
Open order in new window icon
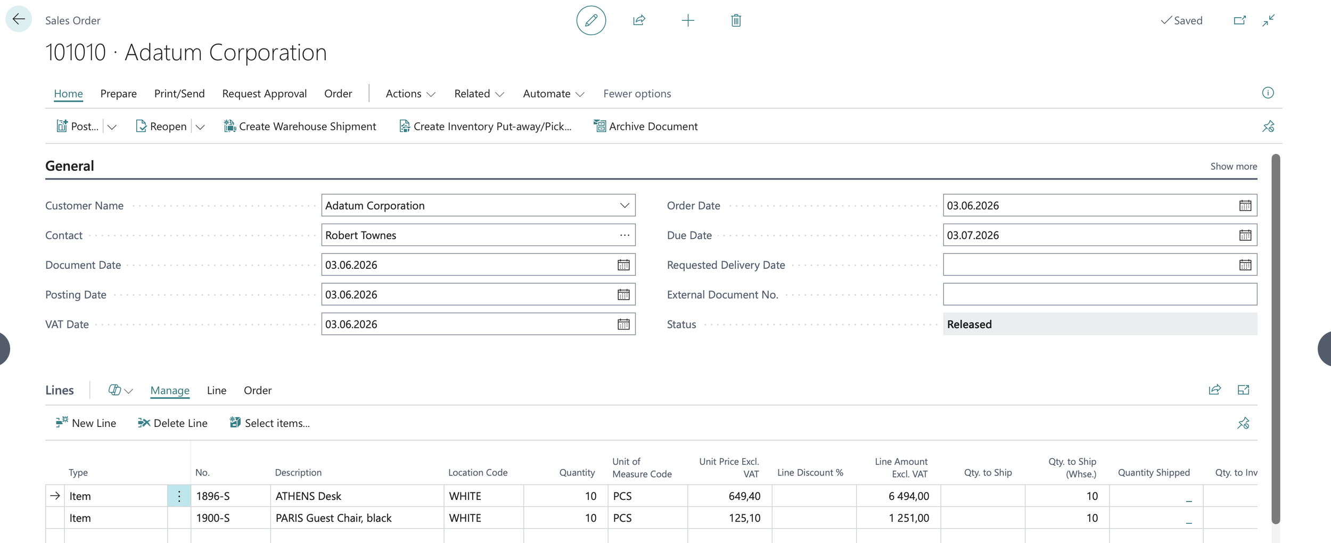click(1239, 20)
